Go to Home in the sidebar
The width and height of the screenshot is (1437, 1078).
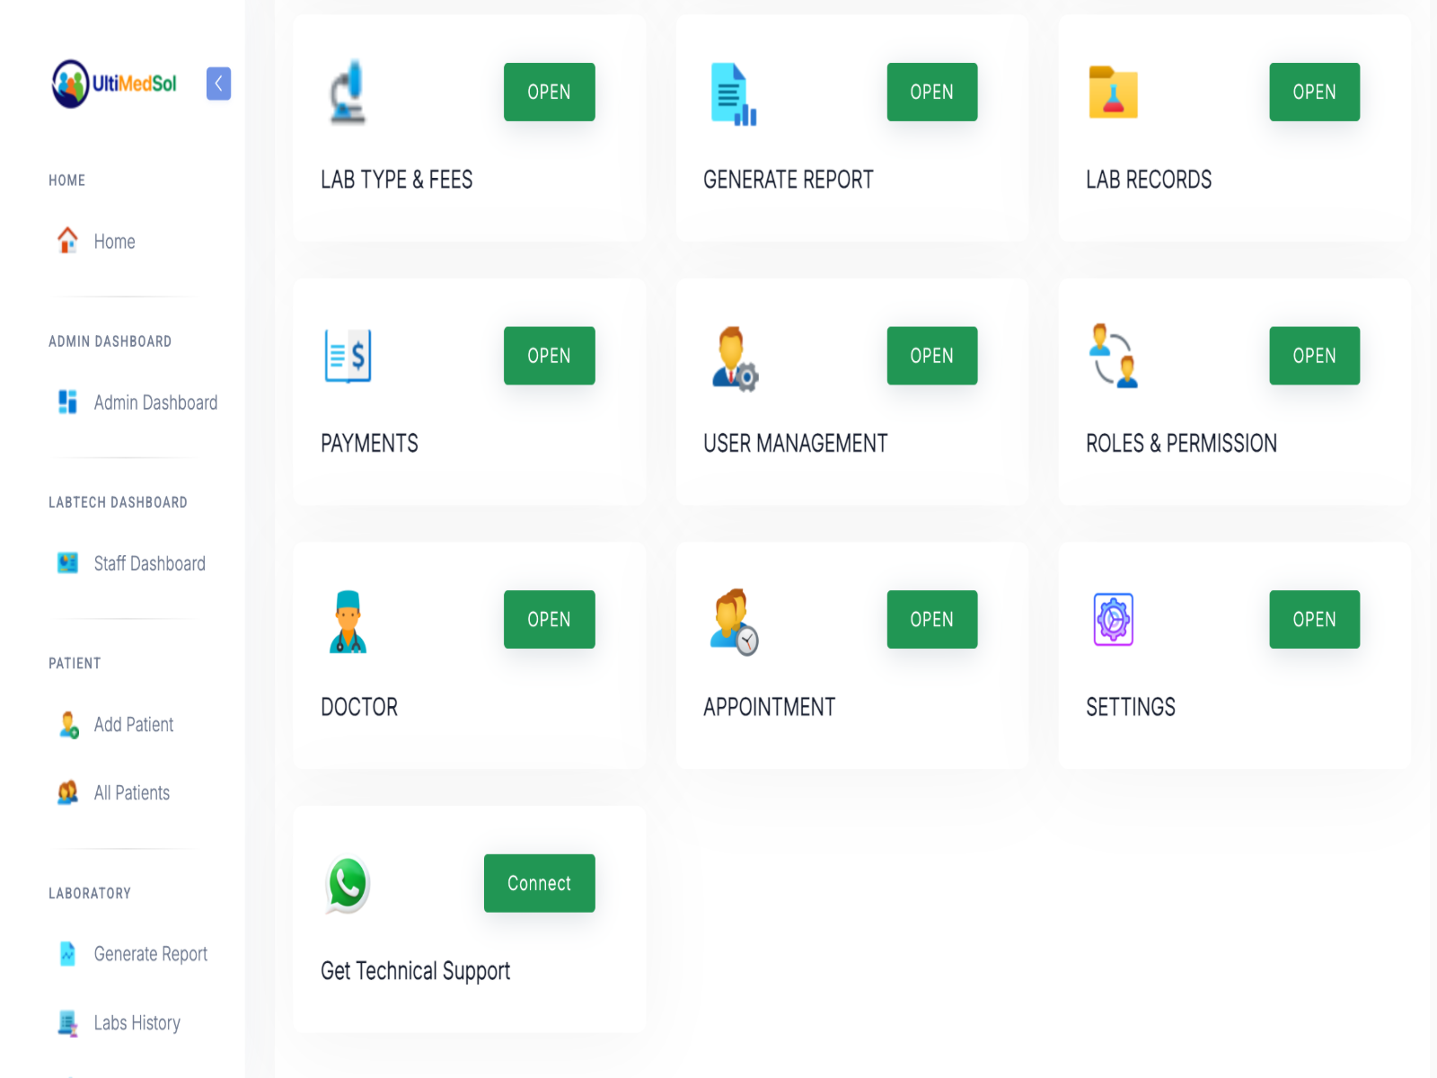114,242
